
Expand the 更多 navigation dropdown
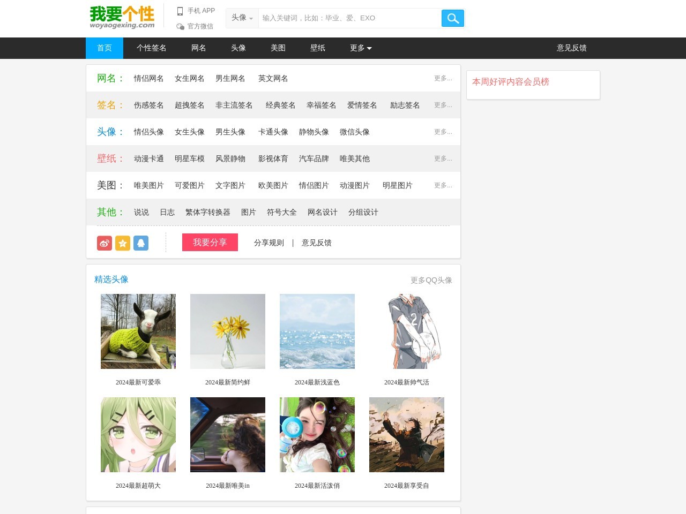pos(361,48)
